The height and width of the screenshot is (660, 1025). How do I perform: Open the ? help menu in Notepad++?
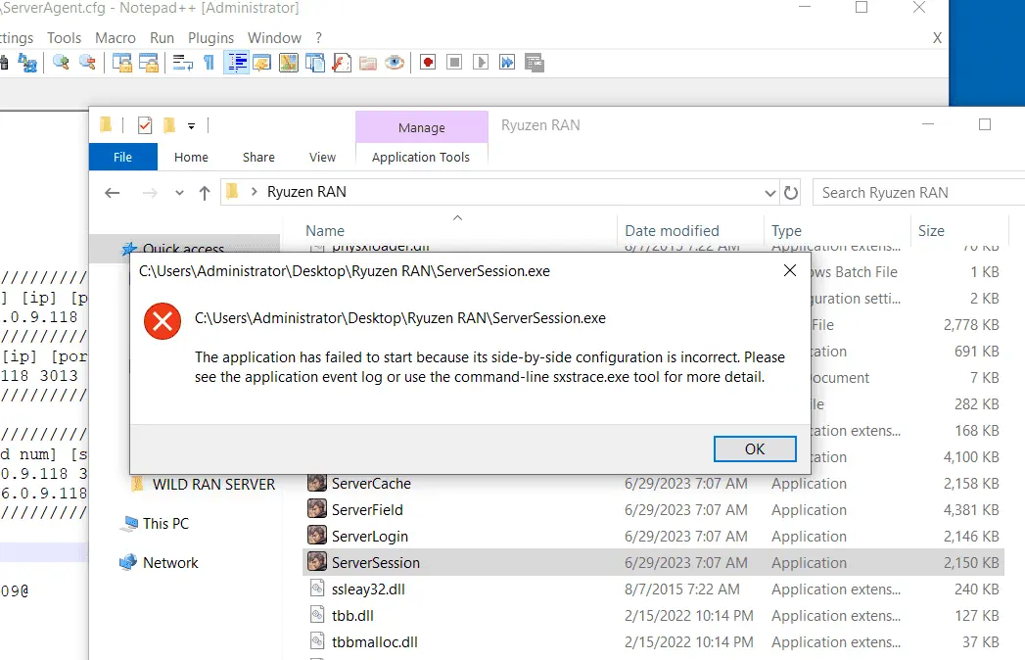click(x=318, y=38)
